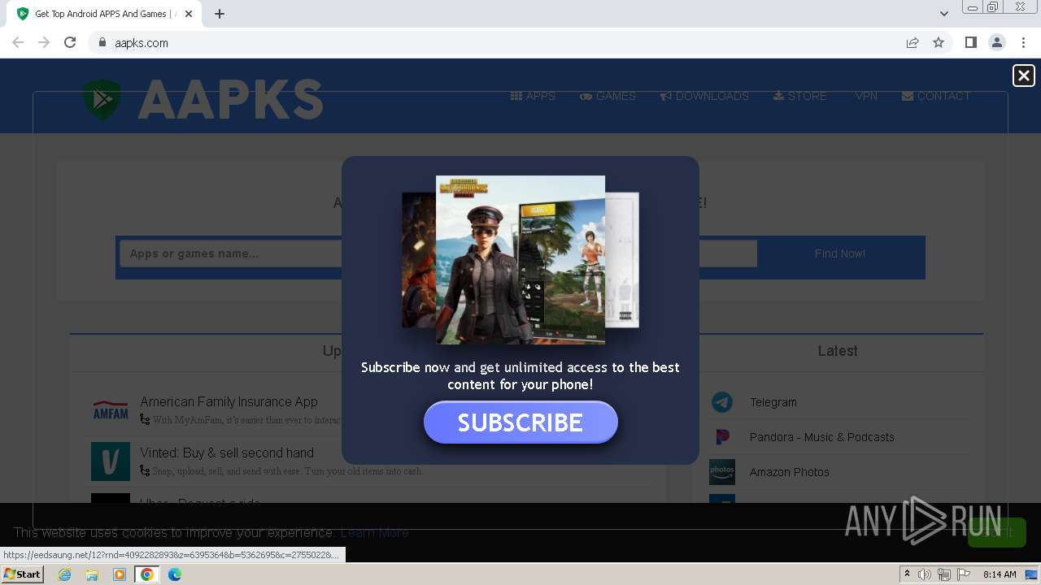Image resolution: width=1041 pixels, height=585 pixels.
Task: Open the STORE menu item
Action: (x=799, y=96)
